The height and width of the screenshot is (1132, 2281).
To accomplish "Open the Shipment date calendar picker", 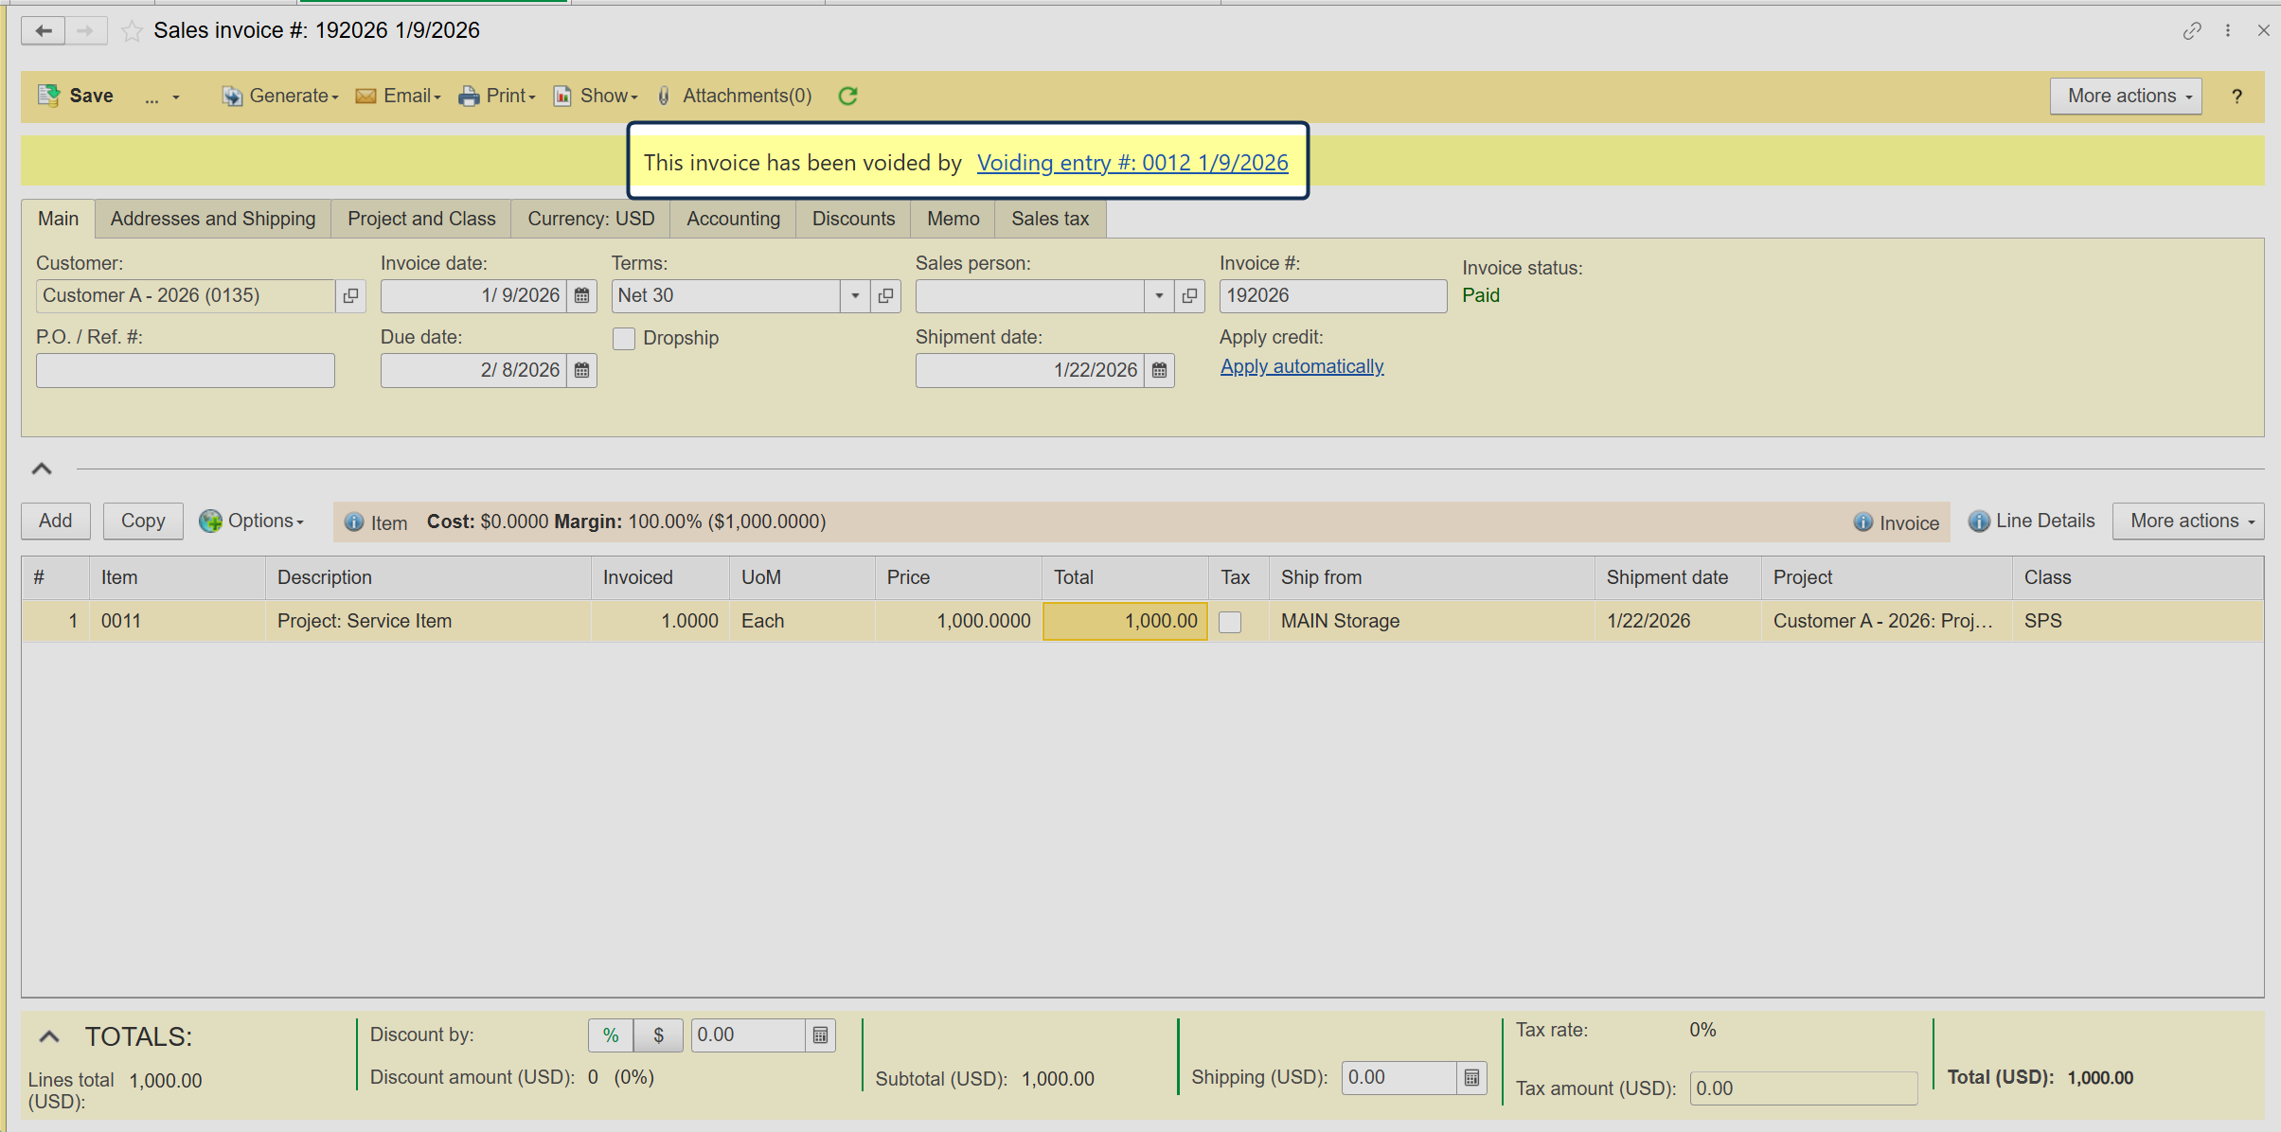I will 1159,370.
